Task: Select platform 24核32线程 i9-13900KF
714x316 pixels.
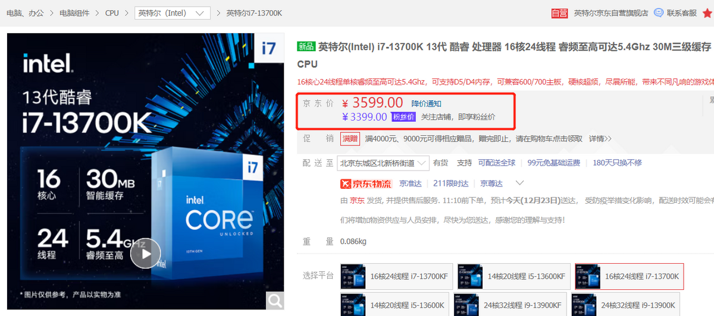Action: [x=510, y=304]
